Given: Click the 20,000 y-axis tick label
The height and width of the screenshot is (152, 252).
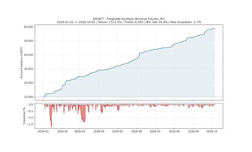Looking at the screenshot, I should pyautogui.click(x=29, y=83).
